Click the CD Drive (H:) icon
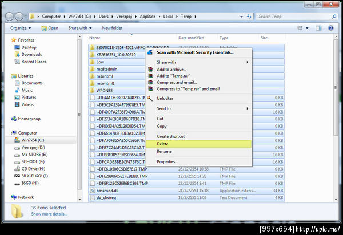 pos(17,169)
